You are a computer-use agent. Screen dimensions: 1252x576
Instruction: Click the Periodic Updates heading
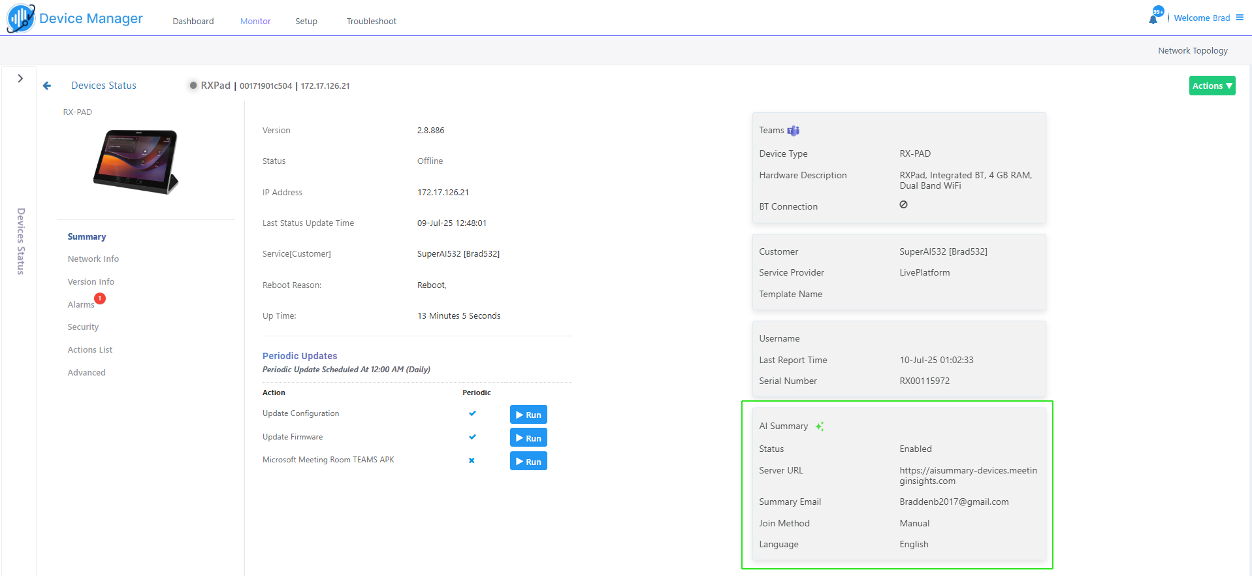coord(300,356)
